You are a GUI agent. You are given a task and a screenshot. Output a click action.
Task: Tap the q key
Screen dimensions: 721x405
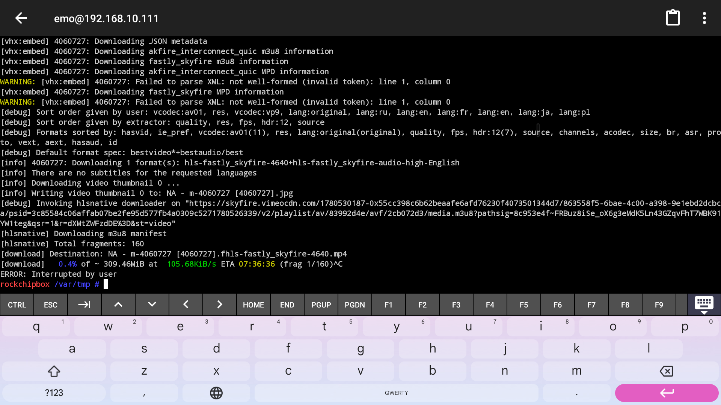coord(36,327)
